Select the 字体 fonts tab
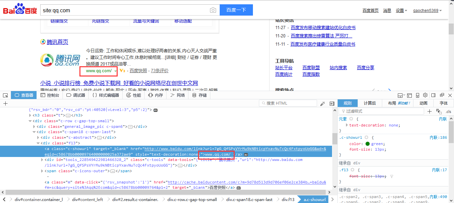 [444, 103]
